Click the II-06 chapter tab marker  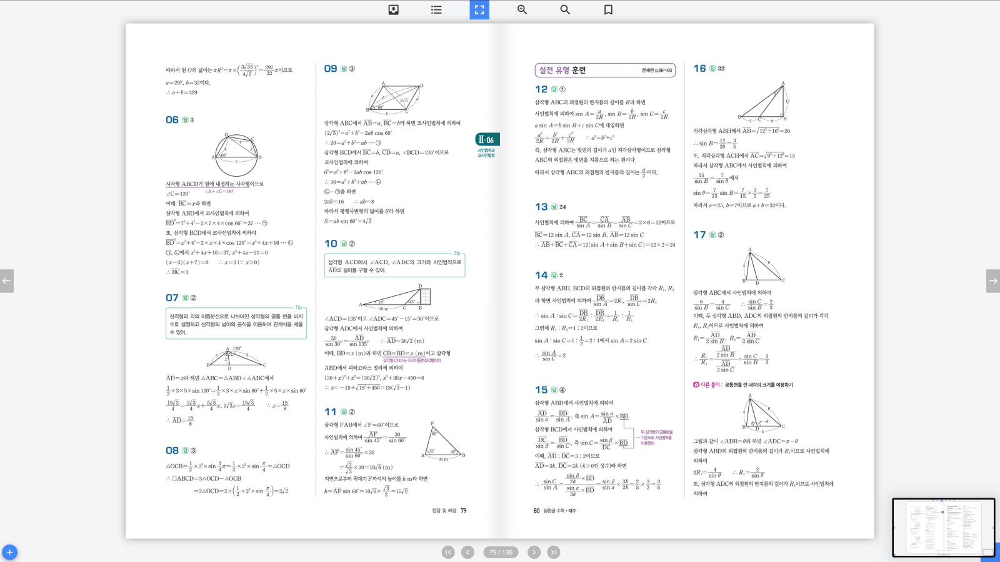click(486, 140)
